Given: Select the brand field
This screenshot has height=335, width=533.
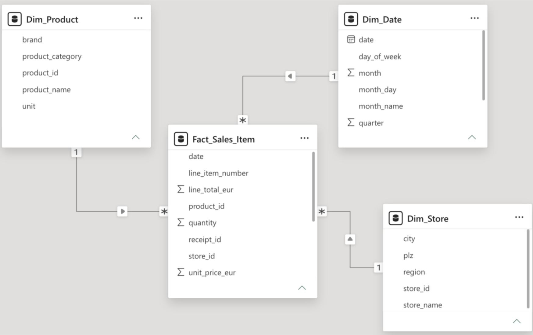Looking at the screenshot, I should (32, 40).
